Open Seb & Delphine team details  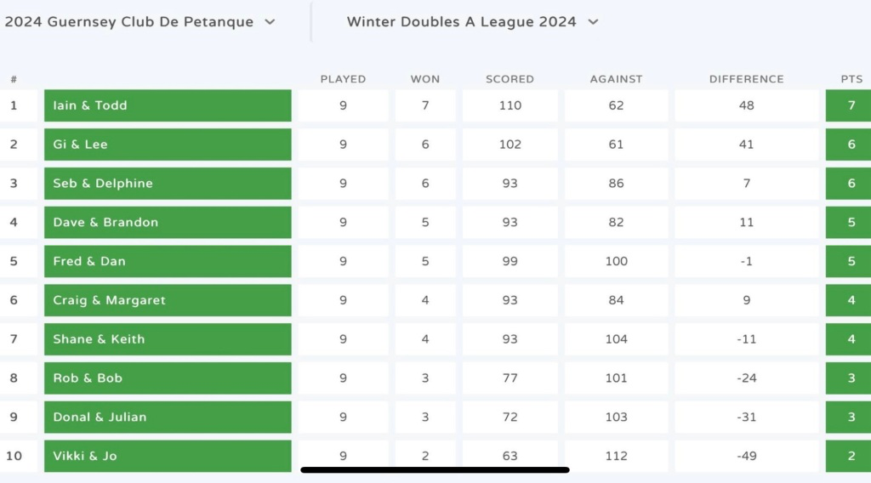(x=168, y=184)
